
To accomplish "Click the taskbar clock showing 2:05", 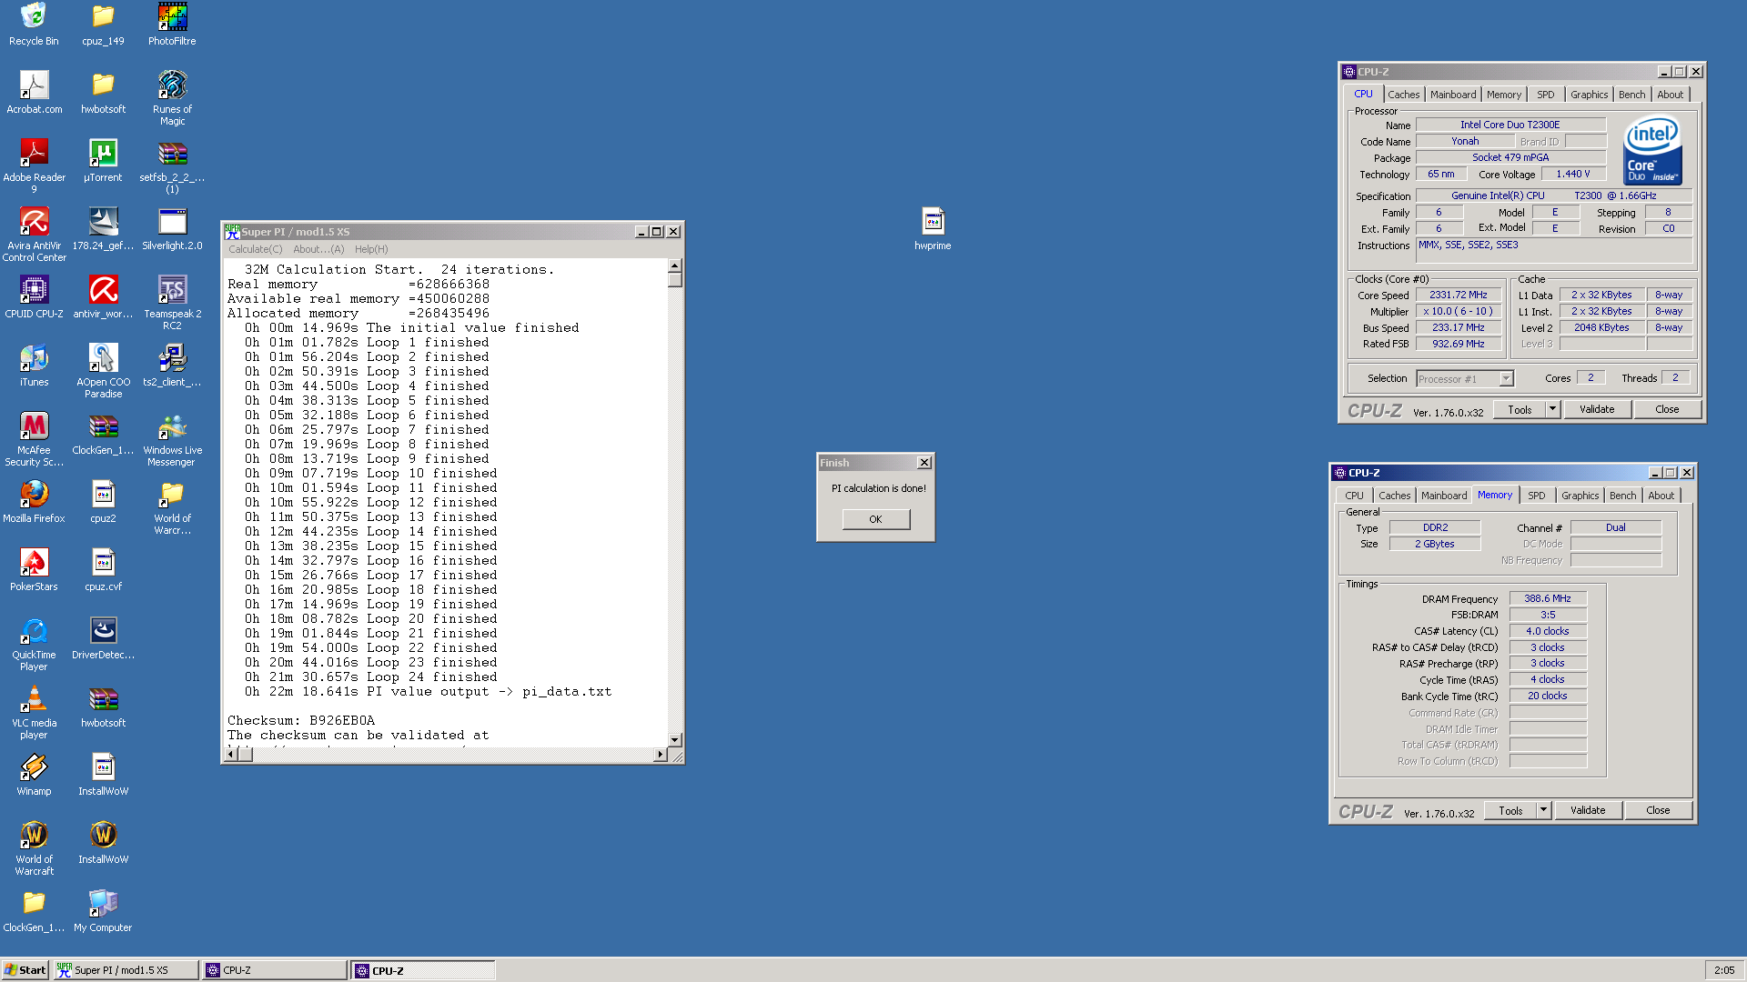I will [1724, 970].
